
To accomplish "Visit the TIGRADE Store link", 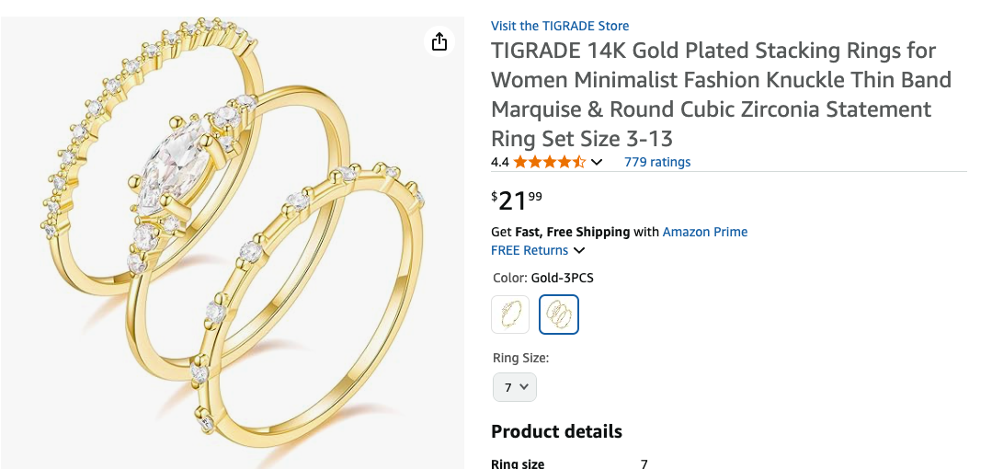I will [560, 26].
